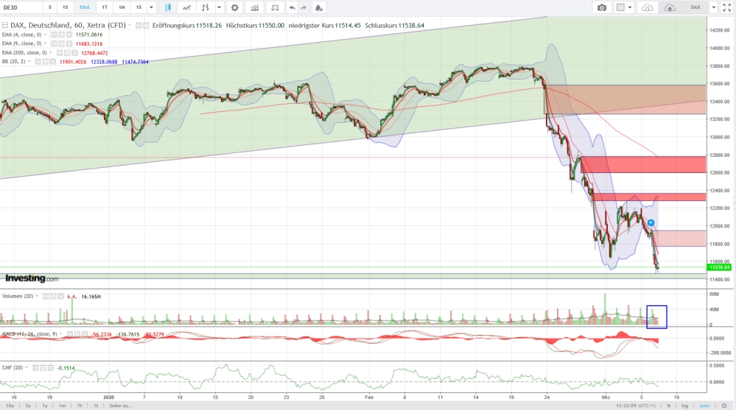The width and height of the screenshot is (736, 410).
Task: Open the compare symbols scales icon
Action: (x=275, y=7)
